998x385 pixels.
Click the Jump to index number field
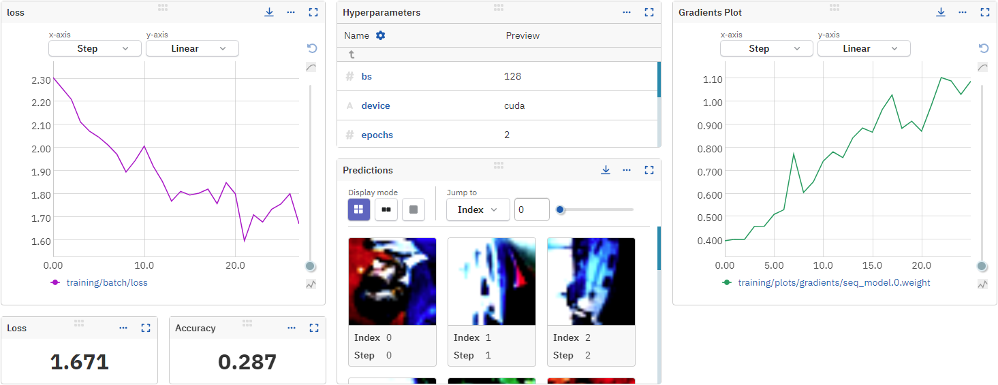click(531, 210)
